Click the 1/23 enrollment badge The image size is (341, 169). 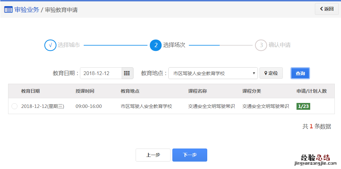303,106
